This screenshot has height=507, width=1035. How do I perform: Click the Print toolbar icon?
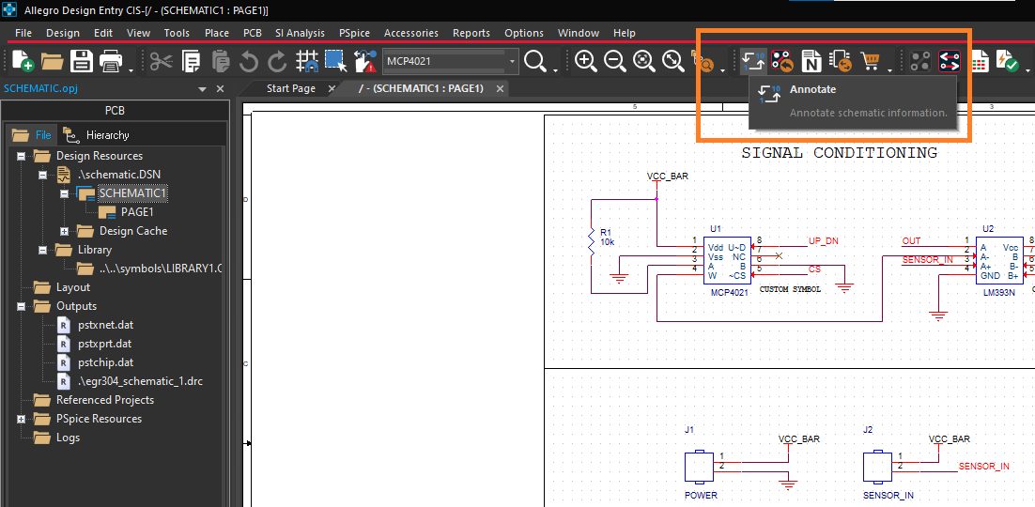coord(112,61)
